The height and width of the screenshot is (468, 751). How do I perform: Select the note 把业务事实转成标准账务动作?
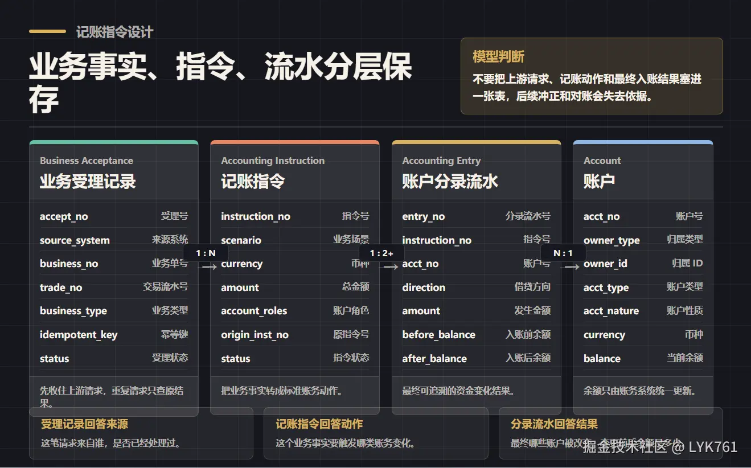(x=282, y=391)
